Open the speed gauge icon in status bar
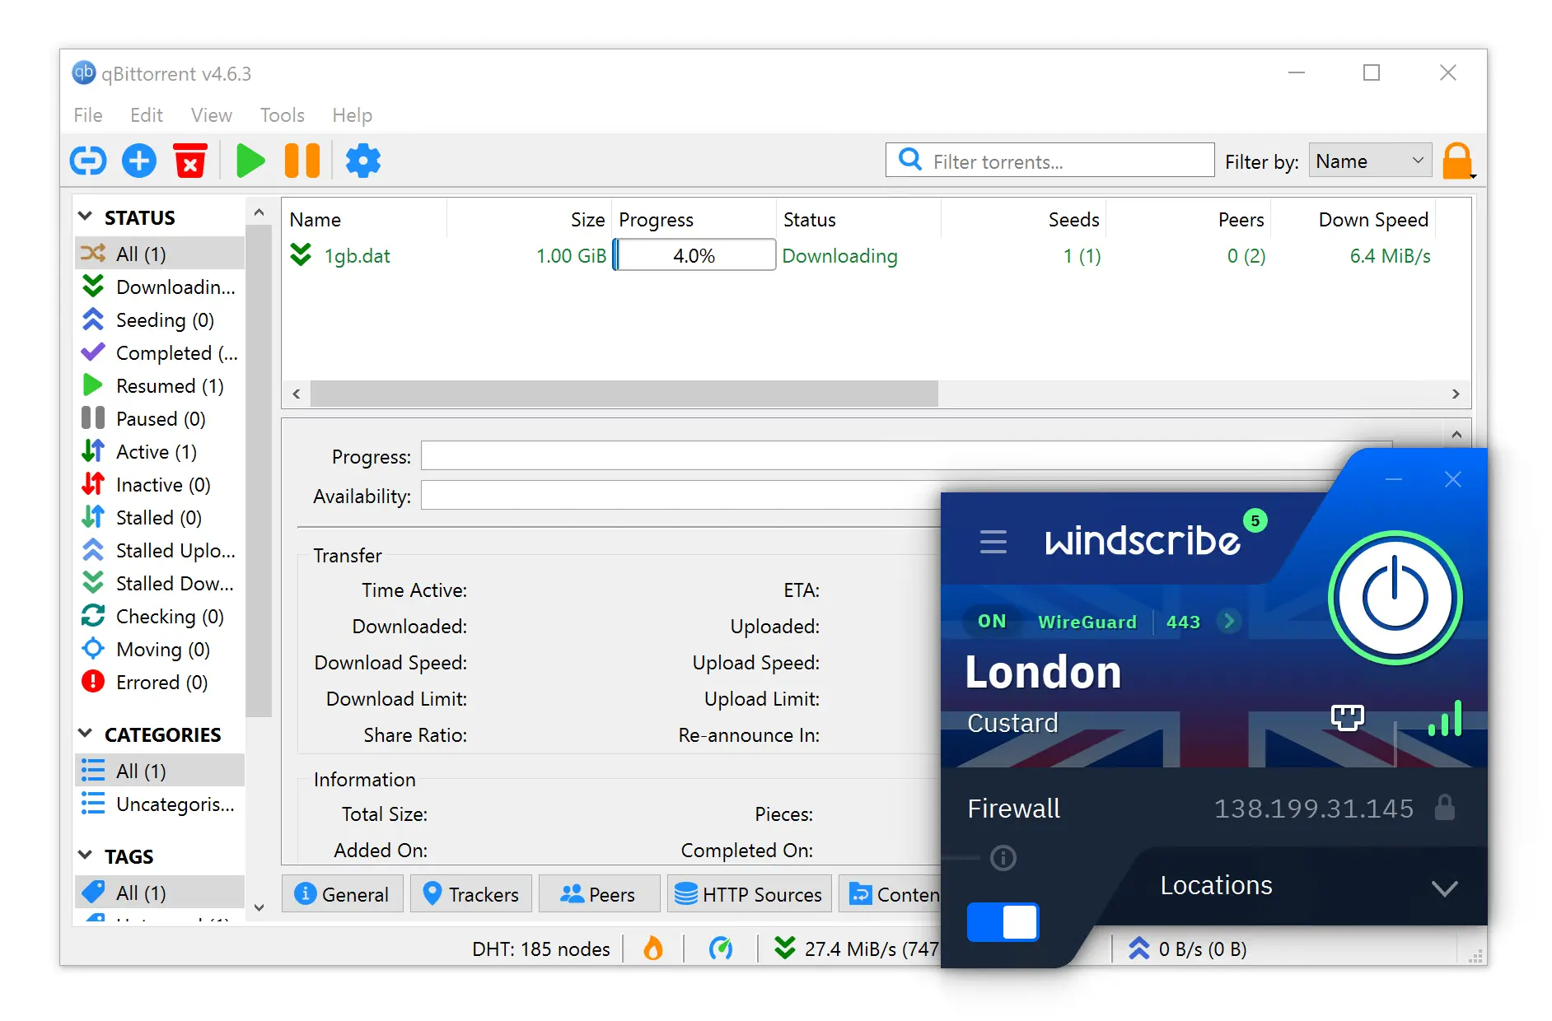The image size is (1552, 1021). point(722,949)
